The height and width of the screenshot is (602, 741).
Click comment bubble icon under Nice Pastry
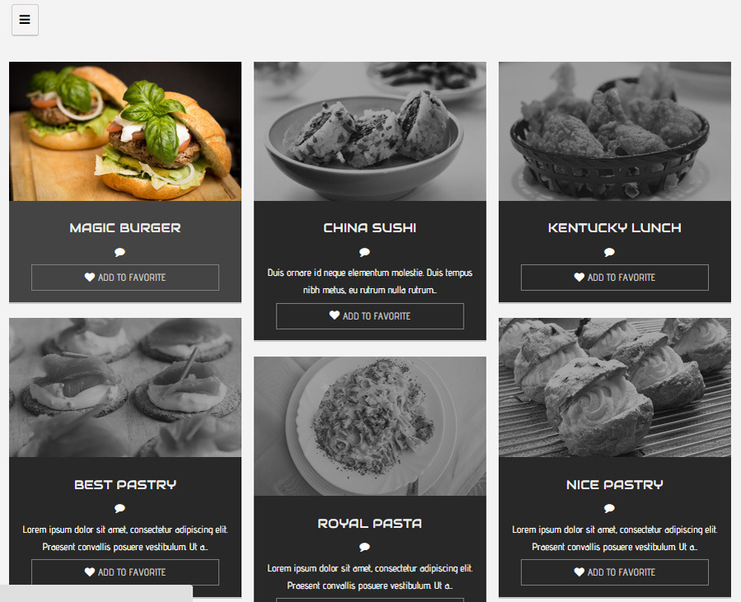(609, 508)
